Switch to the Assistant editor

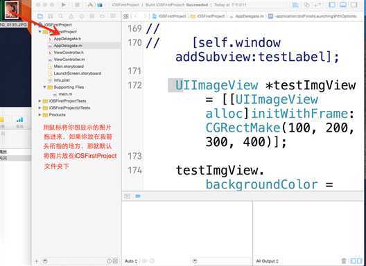306,5
